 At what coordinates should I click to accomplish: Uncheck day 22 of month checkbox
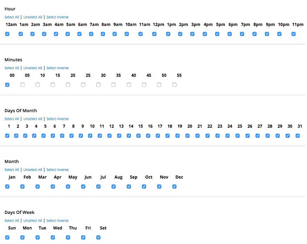[208, 136]
